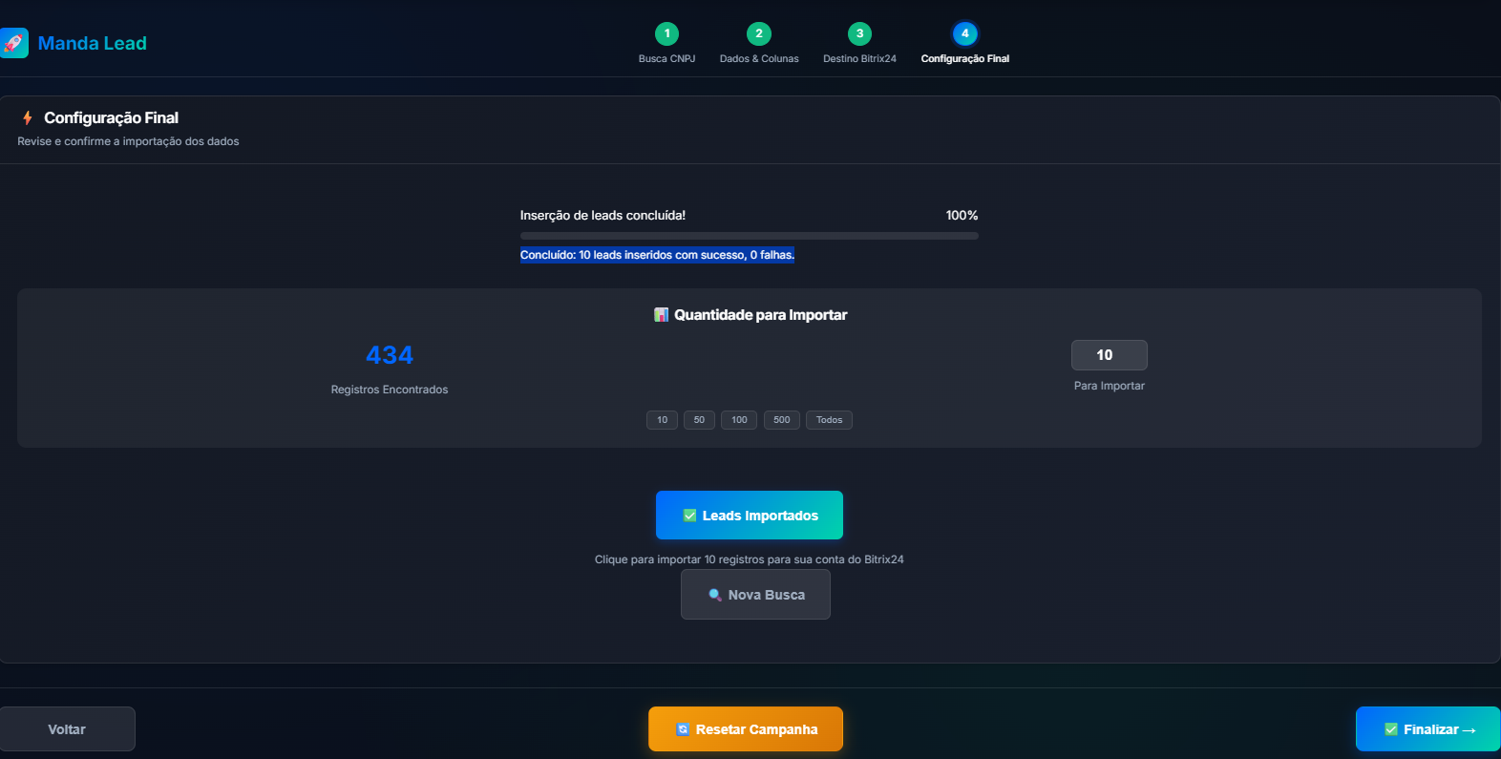Select step 4 Configuração Final
Image resolution: width=1501 pixels, height=759 pixels.
click(964, 33)
